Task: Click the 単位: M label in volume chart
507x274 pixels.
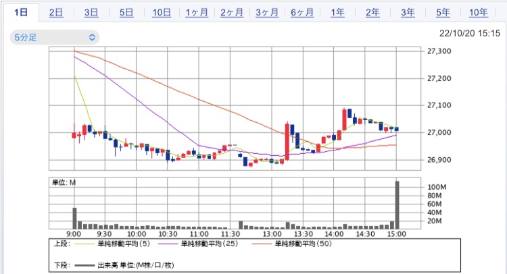Action: click(64, 183)
